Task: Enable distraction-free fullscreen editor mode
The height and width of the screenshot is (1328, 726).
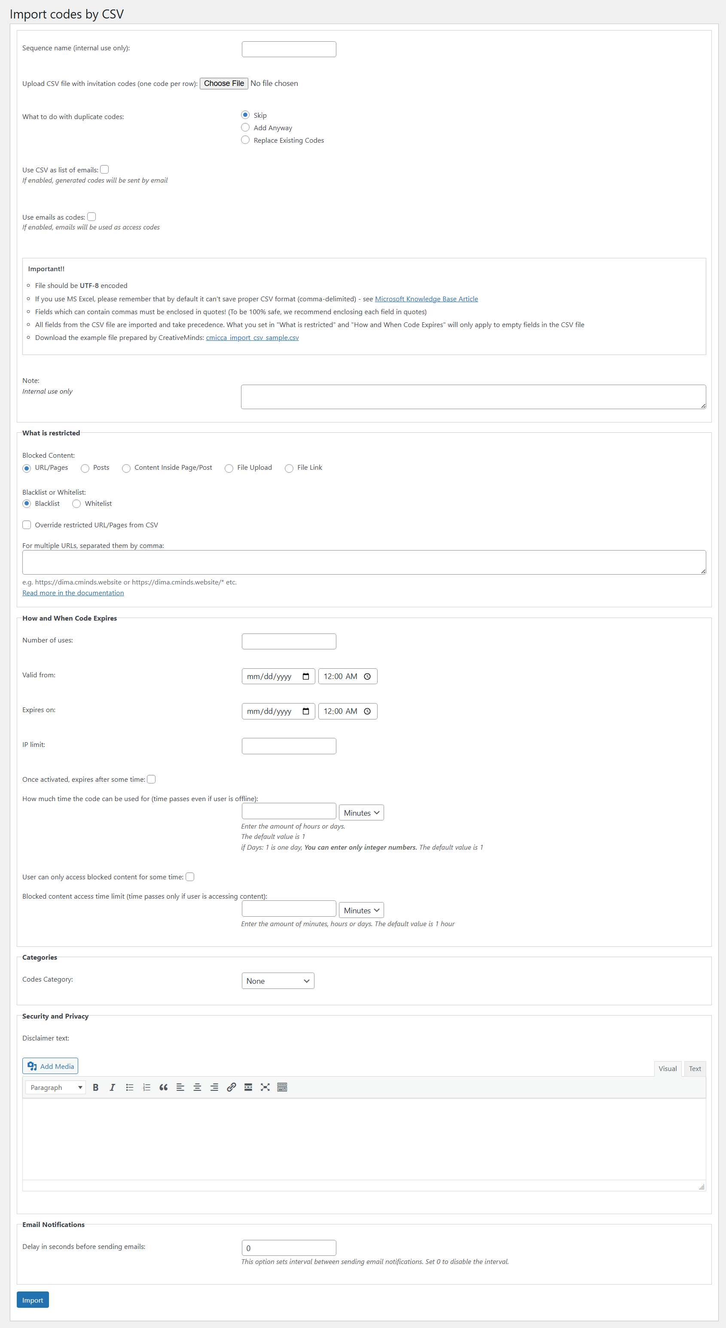Action: (265, 1087)
